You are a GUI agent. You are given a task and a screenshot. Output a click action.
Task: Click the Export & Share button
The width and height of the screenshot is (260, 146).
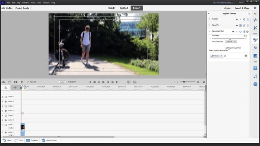click(242, 8)
